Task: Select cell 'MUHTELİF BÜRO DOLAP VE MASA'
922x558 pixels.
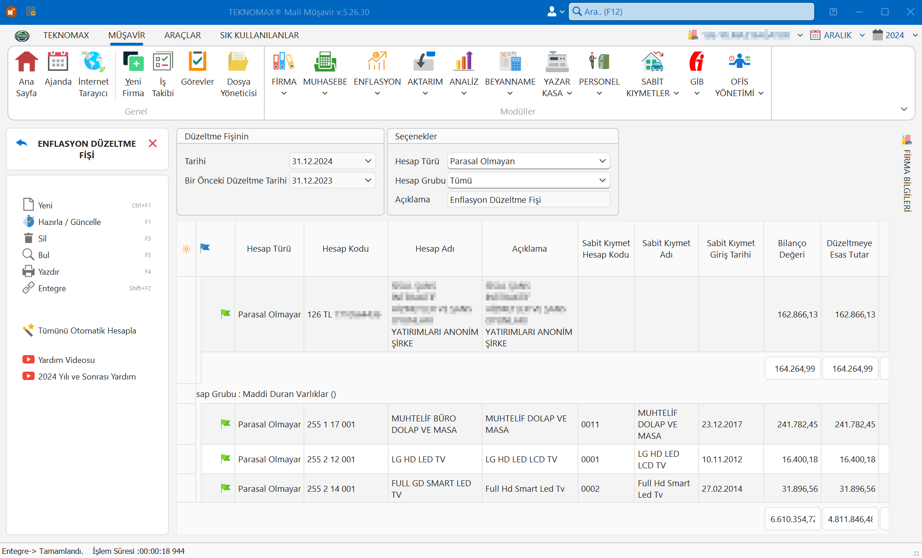Action: coord(435,424)
